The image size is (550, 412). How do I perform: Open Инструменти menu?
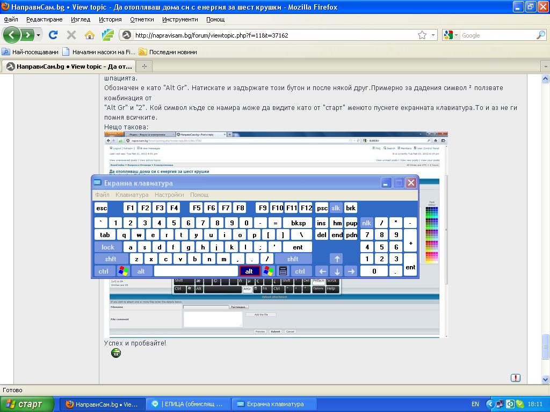pyautogui.click(x=180, y=19)
